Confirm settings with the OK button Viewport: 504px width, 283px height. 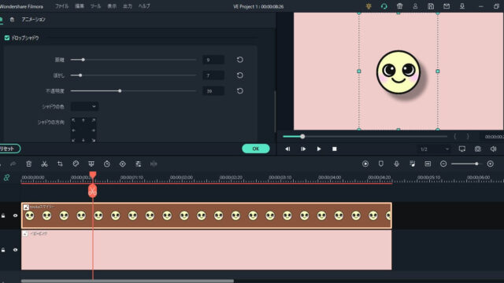255,149
